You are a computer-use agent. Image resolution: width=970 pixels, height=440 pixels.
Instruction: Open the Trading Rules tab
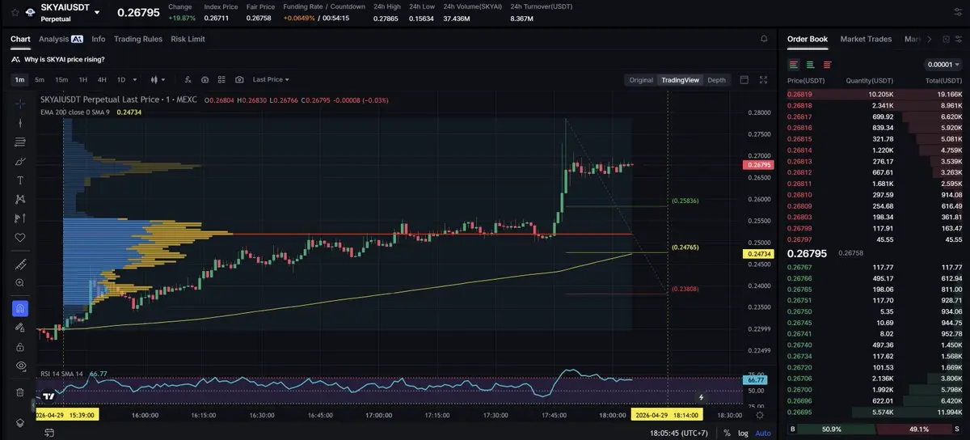point(138,39)
